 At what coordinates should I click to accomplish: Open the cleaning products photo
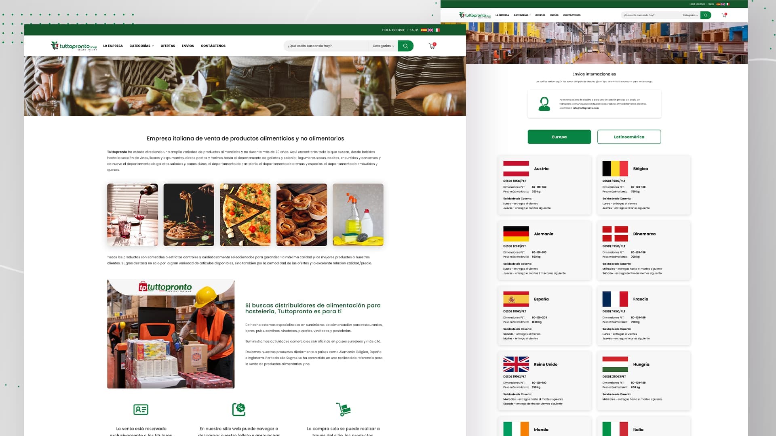[358, 215]
